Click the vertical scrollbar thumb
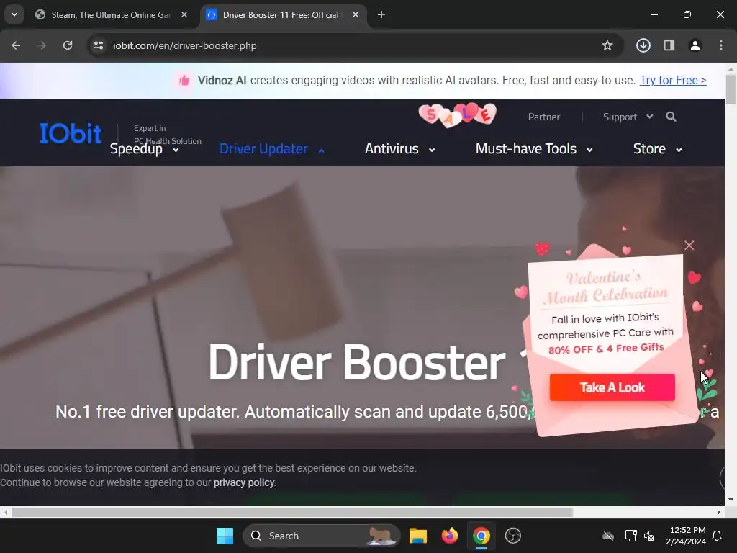737x553 pixels. point(731,89)
